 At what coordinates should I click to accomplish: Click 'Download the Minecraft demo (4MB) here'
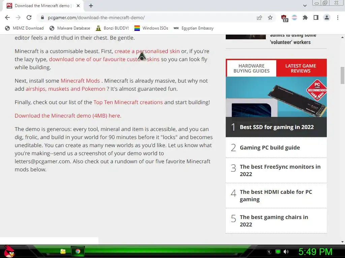pyautogui.click(x=67, y=116)
